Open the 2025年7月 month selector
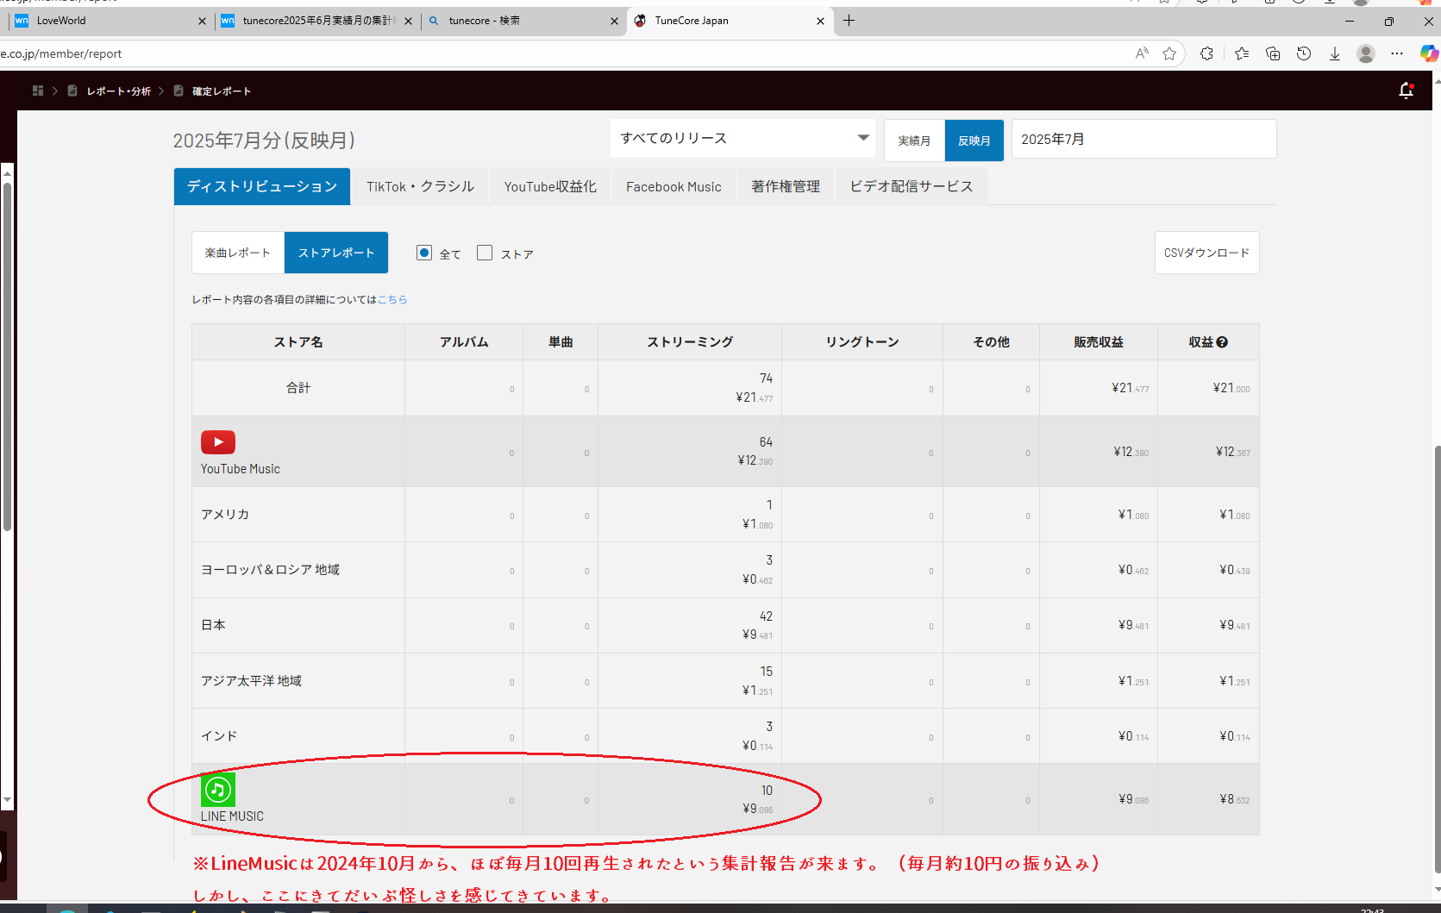Screen dimensions: 1441x913 coord(1143,139)
